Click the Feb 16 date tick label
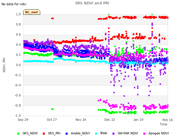The height and width of the screenshot is (139, 185). 168,120
